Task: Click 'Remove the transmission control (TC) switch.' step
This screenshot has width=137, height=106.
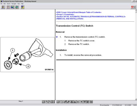Action: (x=85, y=37)
